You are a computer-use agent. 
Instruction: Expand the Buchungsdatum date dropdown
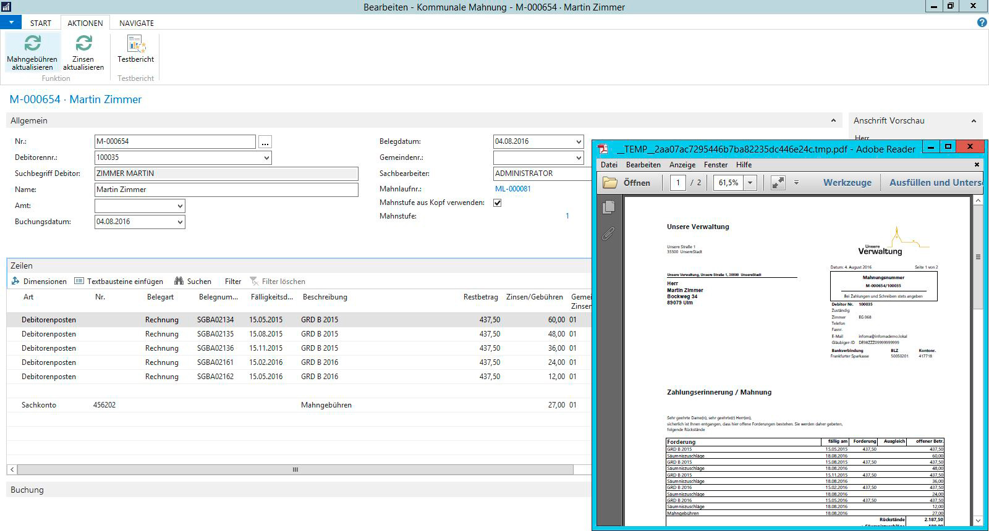pos(180,222)
